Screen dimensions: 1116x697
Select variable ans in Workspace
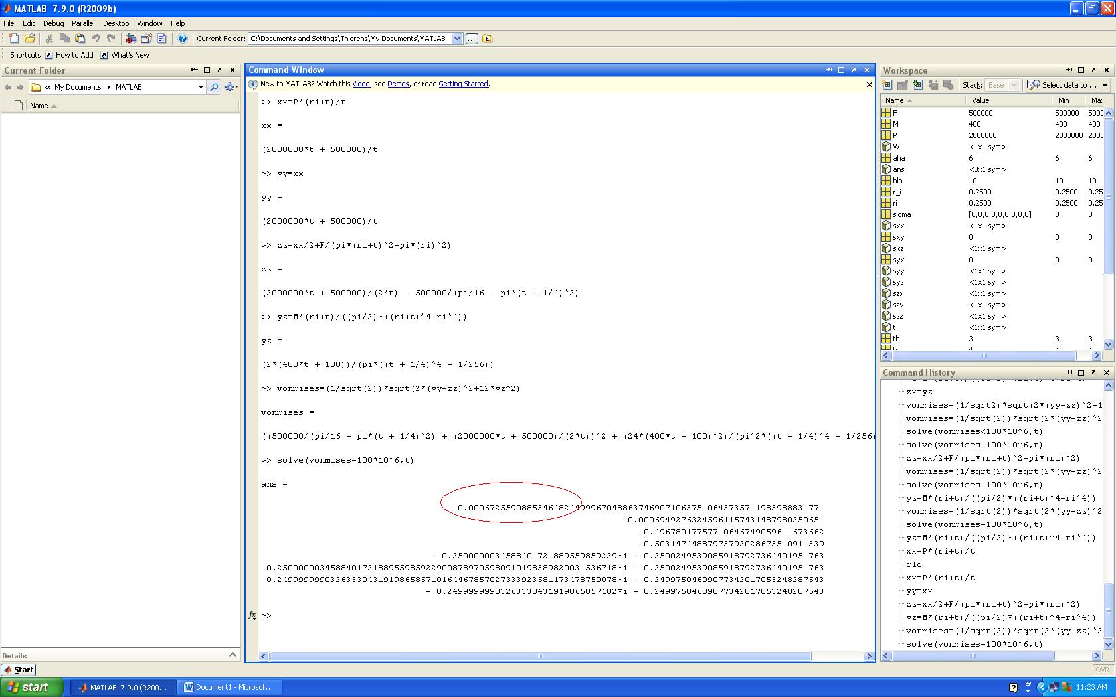pos(992,169)
